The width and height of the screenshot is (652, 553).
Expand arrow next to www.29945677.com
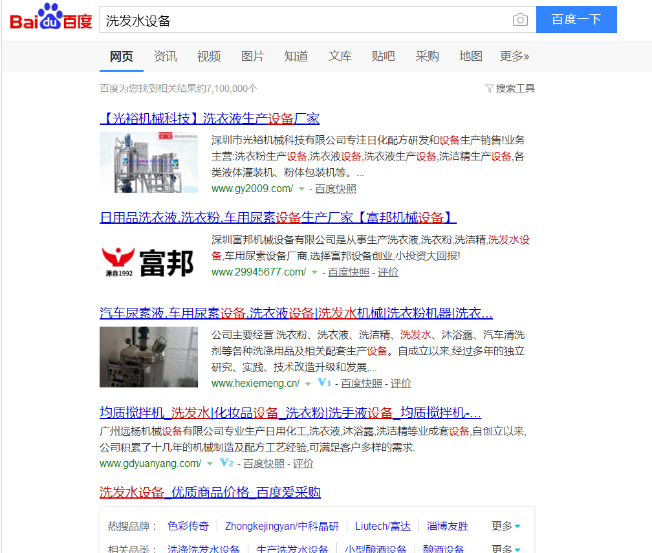click(314, 273)
